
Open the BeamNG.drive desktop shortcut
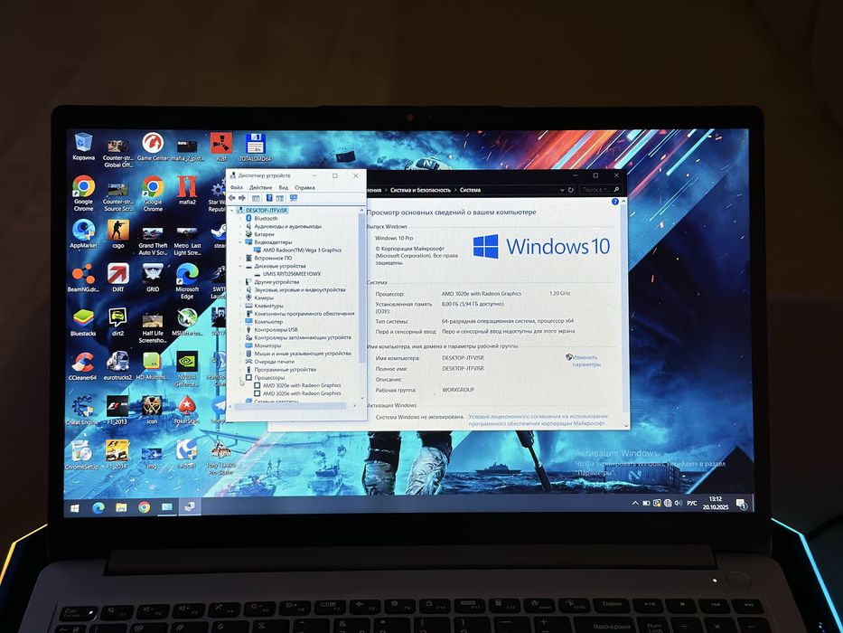coord(83,278)
